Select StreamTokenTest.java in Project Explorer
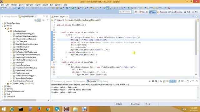This screenshot has height=112, width=200. pyautogui.click(x=24, y=78)
